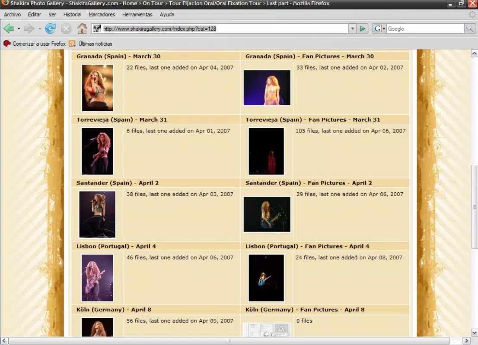Click the green Back arrow button

point(9,28)
